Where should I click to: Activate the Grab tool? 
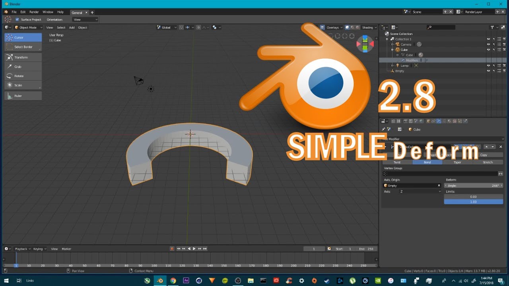point(23,67)
